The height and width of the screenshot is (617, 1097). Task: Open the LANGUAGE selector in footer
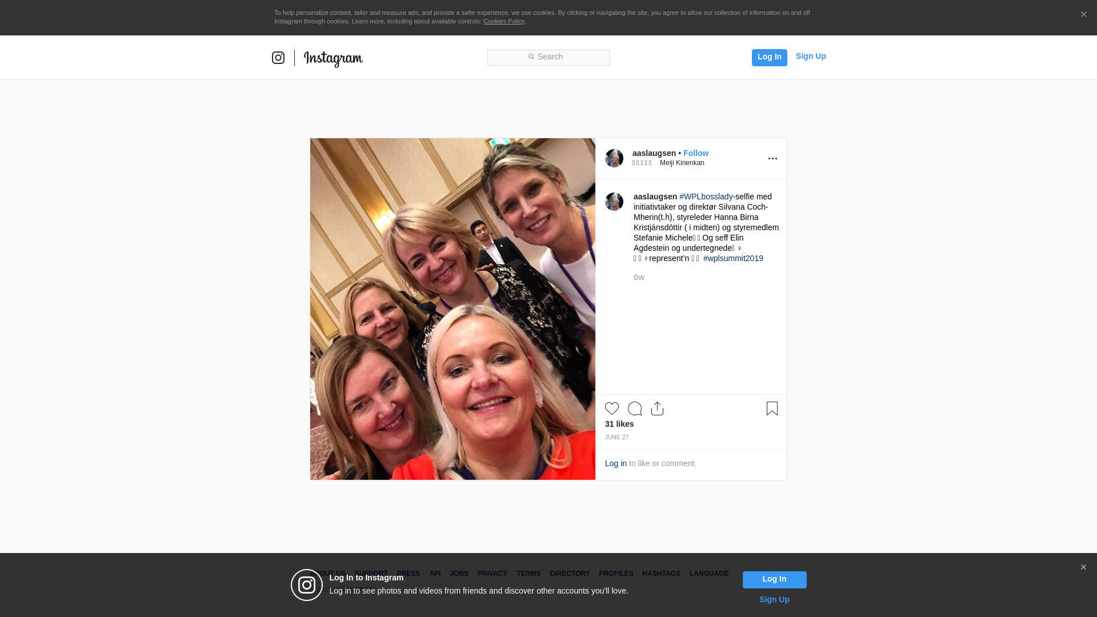click(709, 574)
